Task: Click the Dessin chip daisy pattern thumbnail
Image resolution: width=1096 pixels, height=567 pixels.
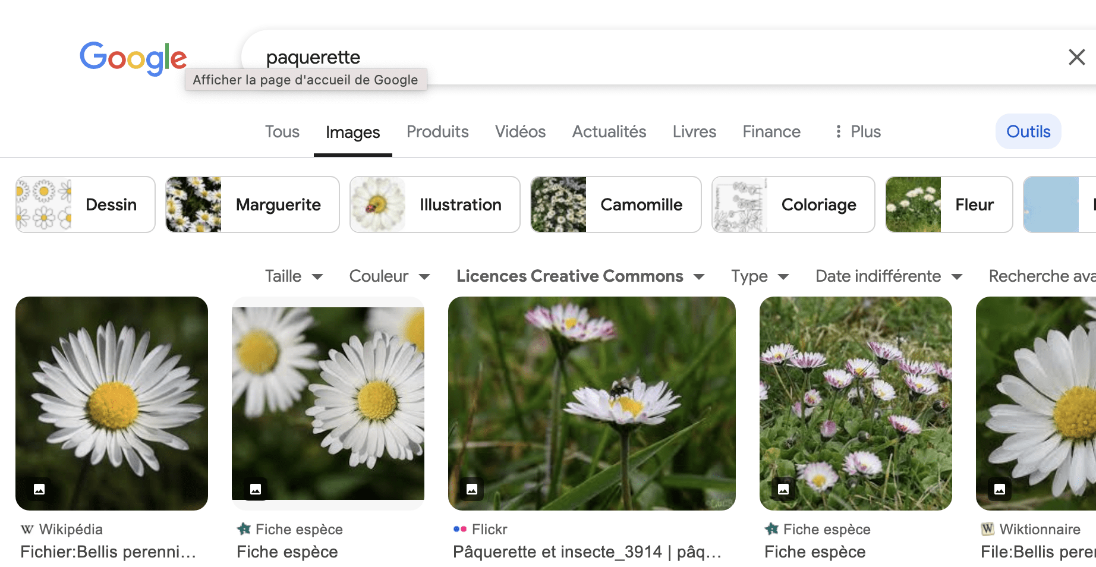Action: (44, 204)
